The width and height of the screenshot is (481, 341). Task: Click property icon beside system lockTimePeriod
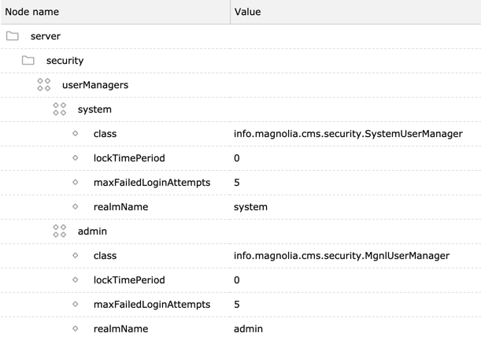(x=76, y=158)
